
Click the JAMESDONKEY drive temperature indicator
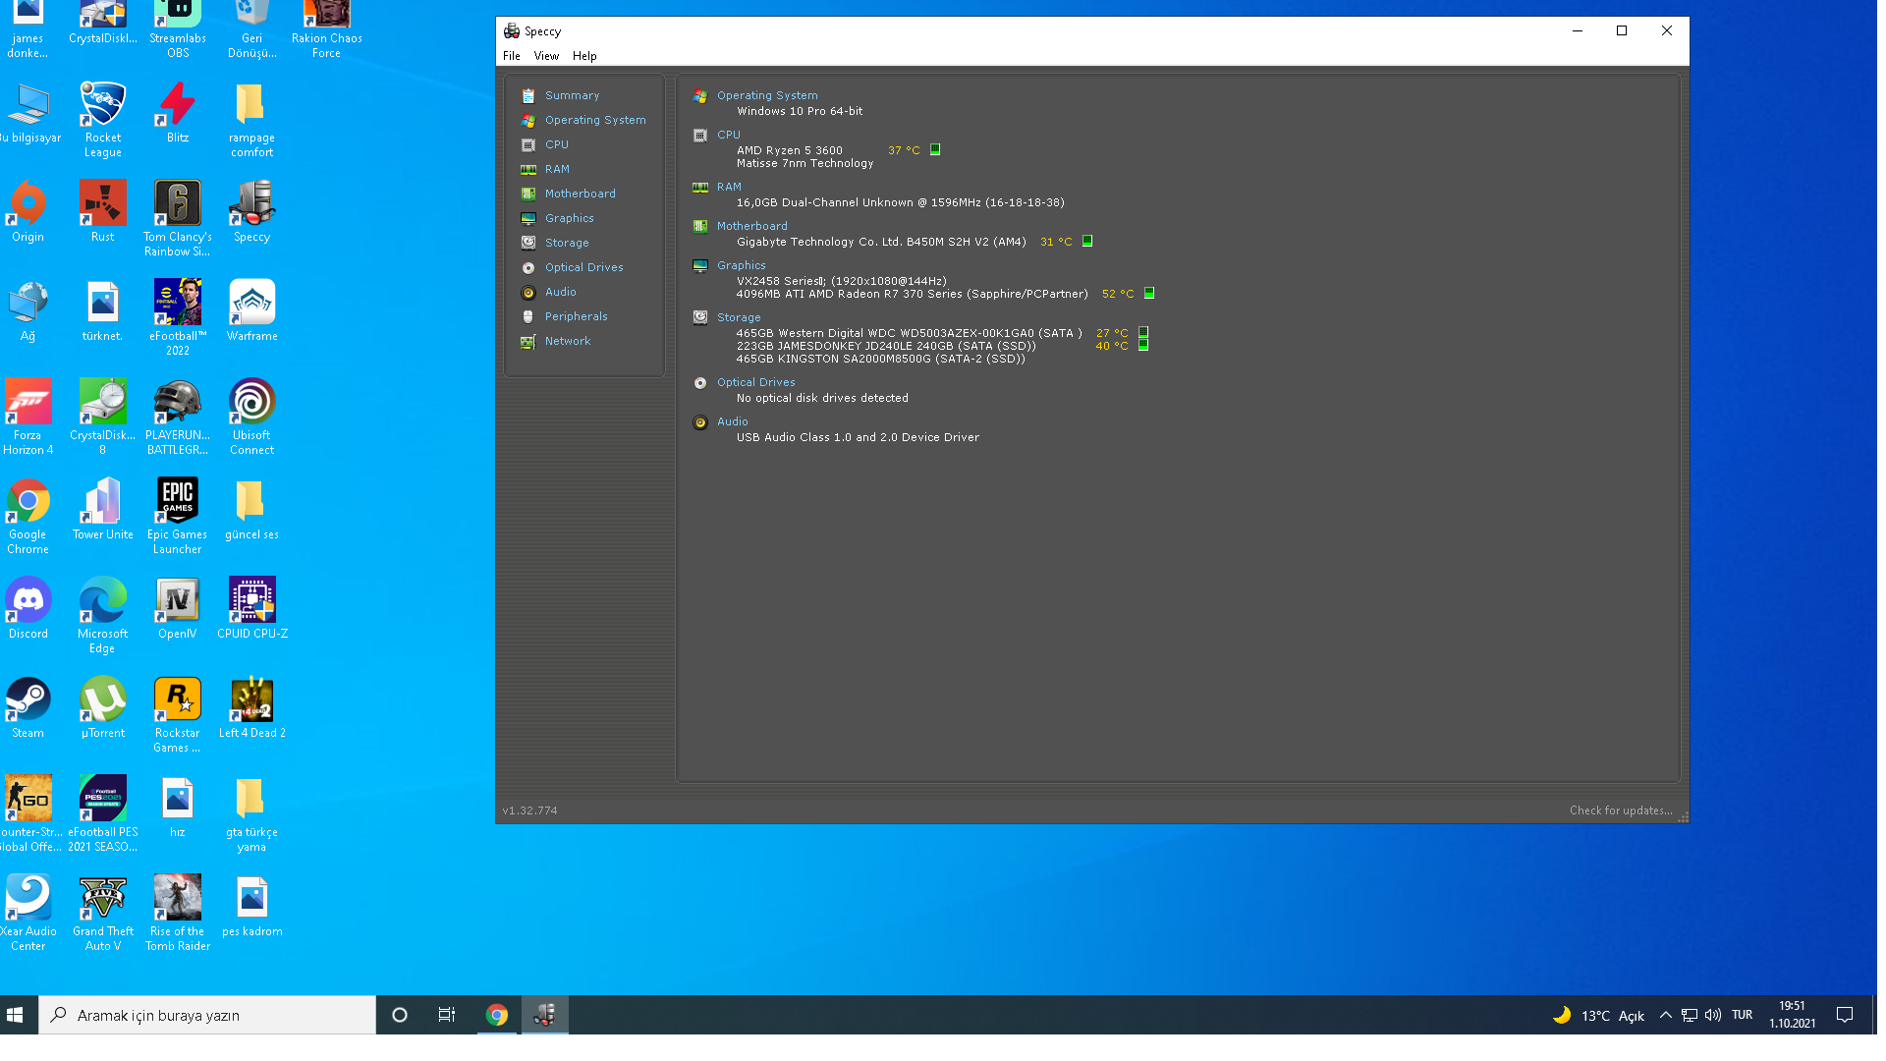click(x=1143, y=345)
